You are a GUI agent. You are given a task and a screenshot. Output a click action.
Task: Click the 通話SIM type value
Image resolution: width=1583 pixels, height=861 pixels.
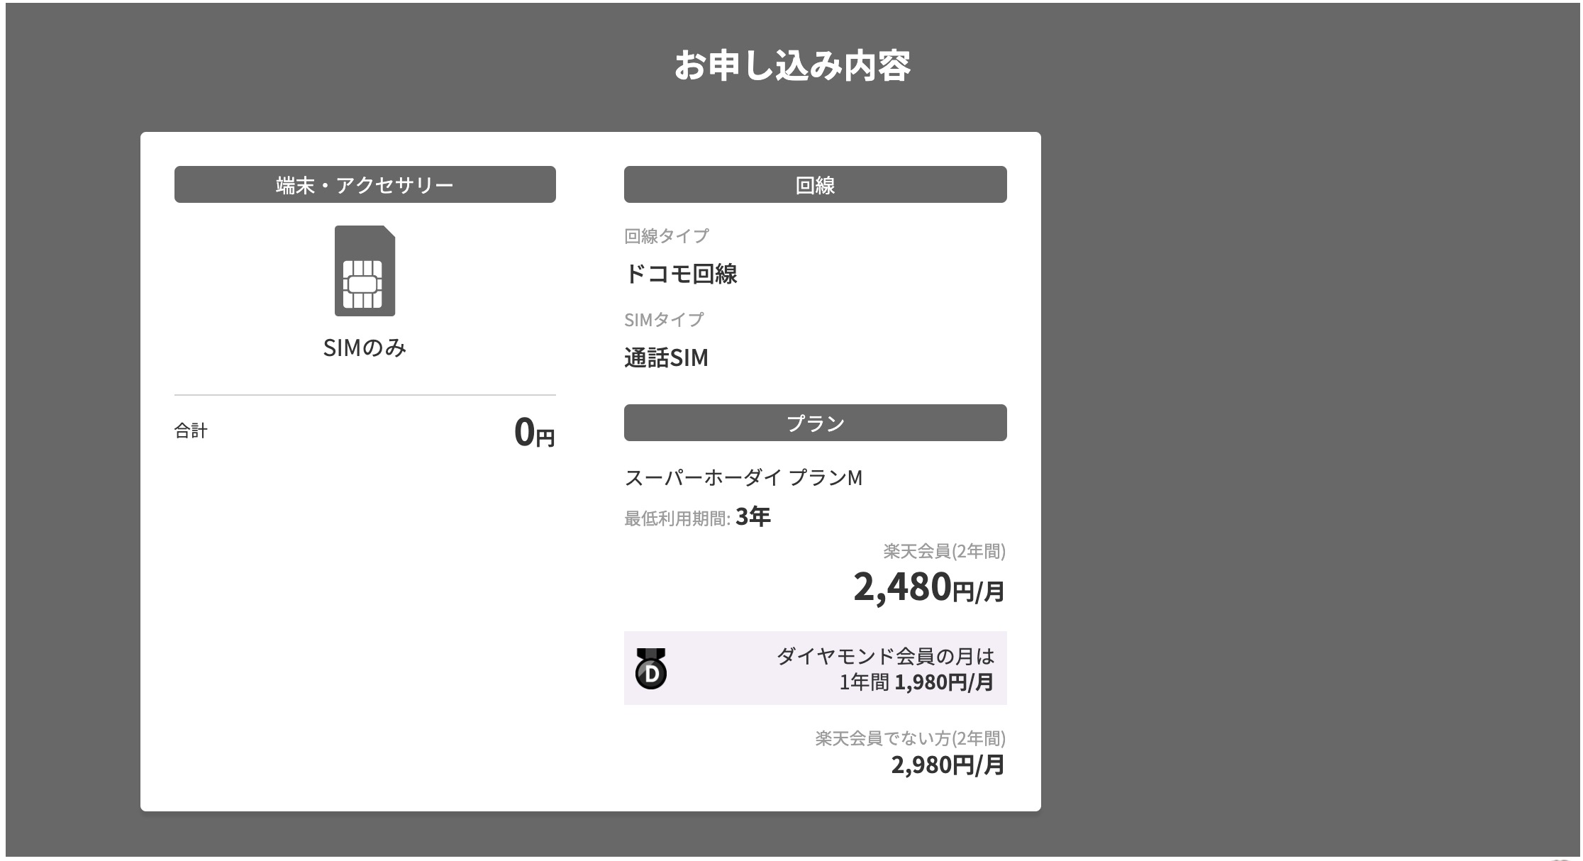pos(666,357)
